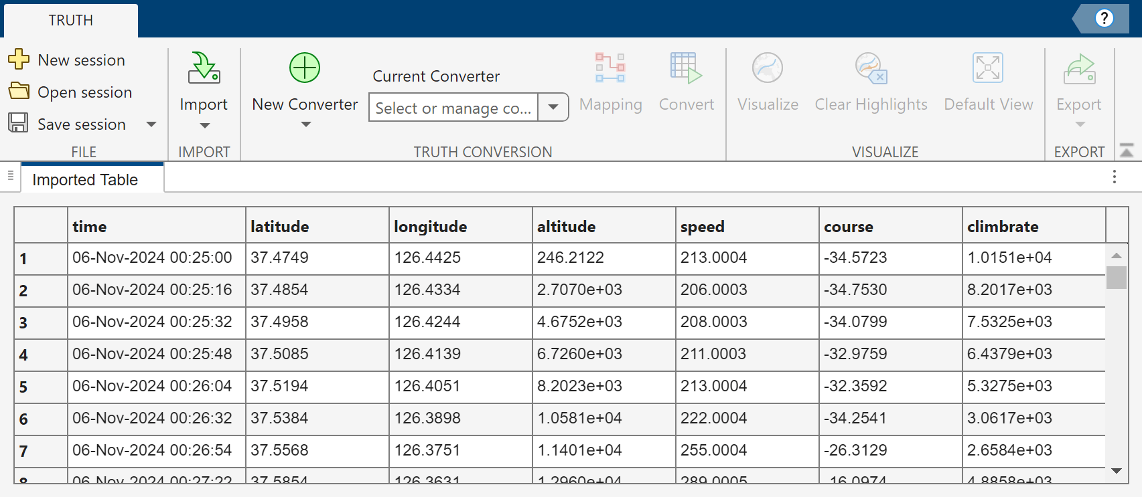Screen dimensions: 1142x497
Task: Click the Convert table icon
Action: pyautogui.click(x=686, y=68)
